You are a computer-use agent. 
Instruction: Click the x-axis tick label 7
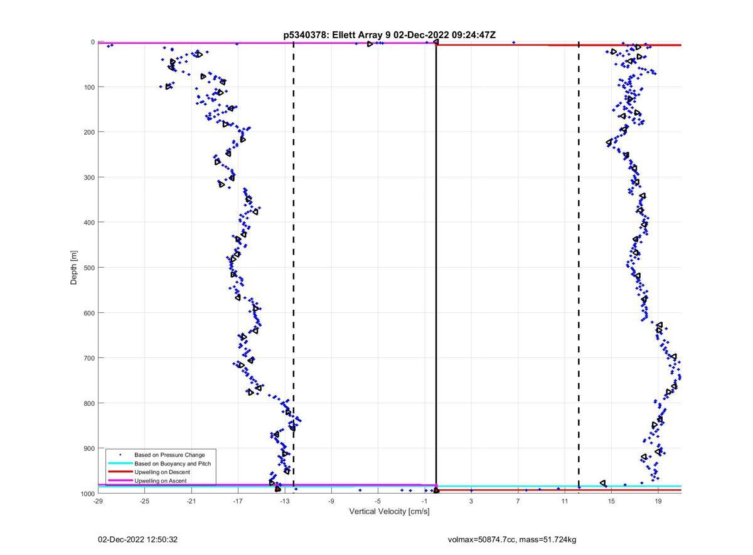point(518,501)
